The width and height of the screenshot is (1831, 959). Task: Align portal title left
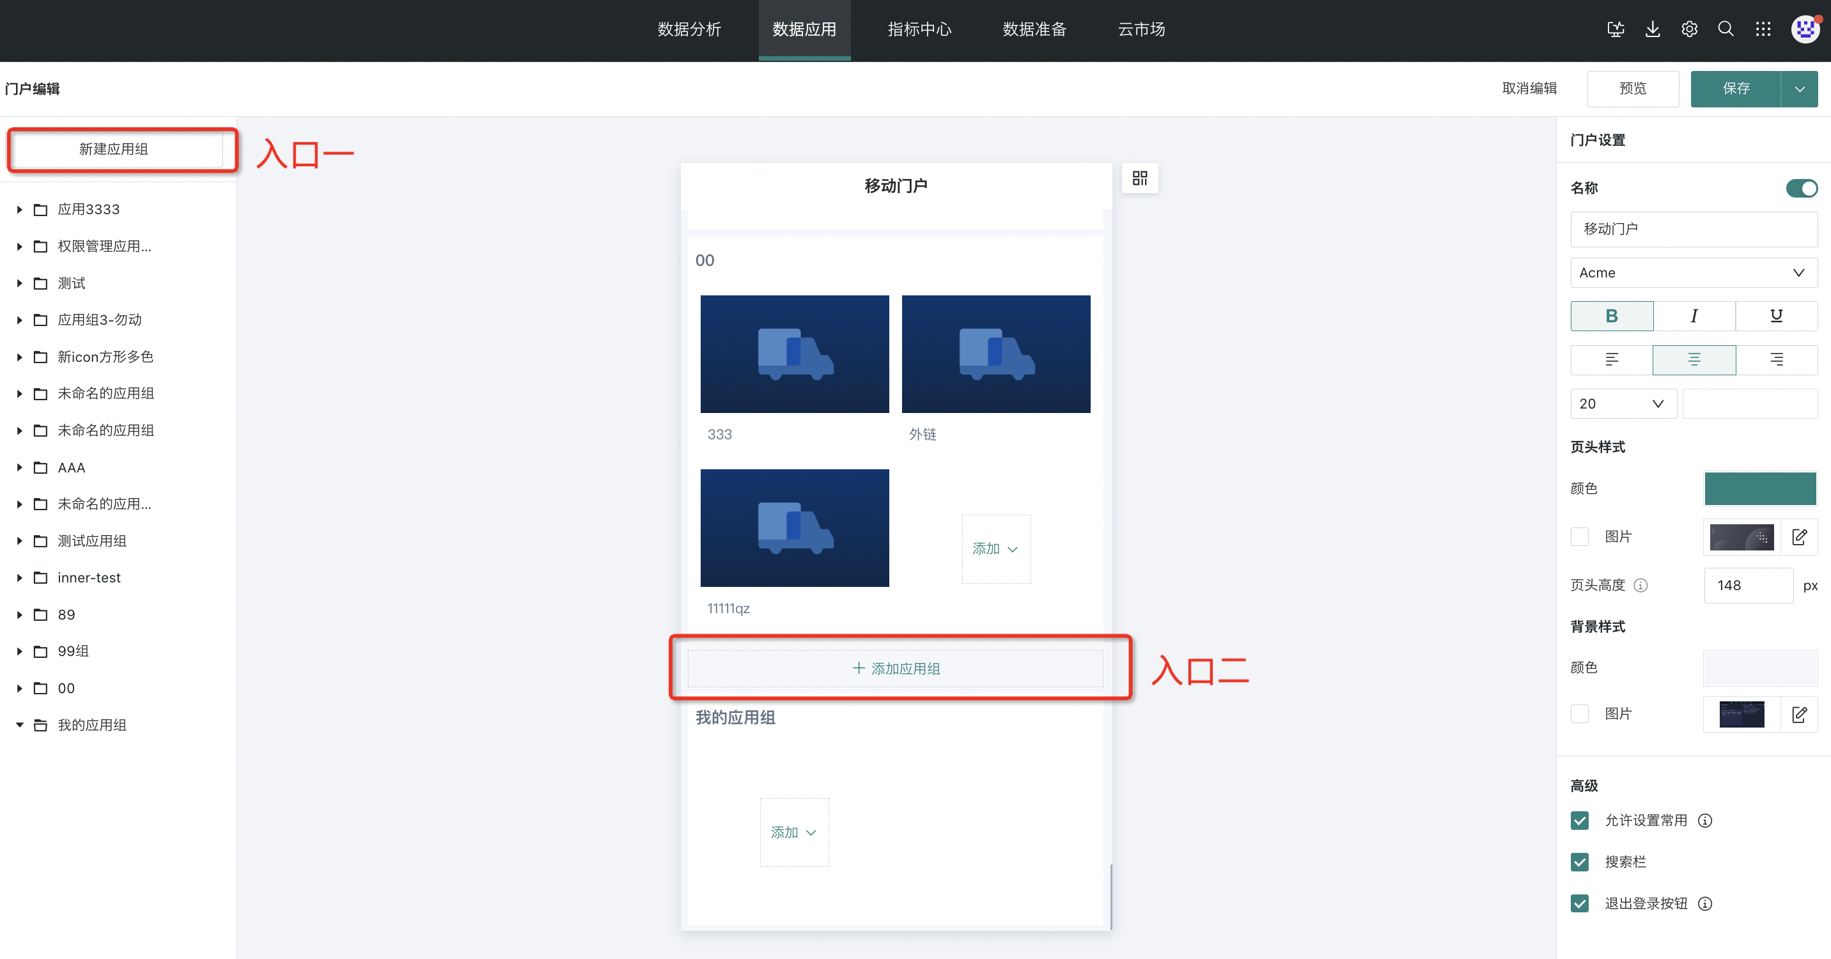click(1611, 360)
